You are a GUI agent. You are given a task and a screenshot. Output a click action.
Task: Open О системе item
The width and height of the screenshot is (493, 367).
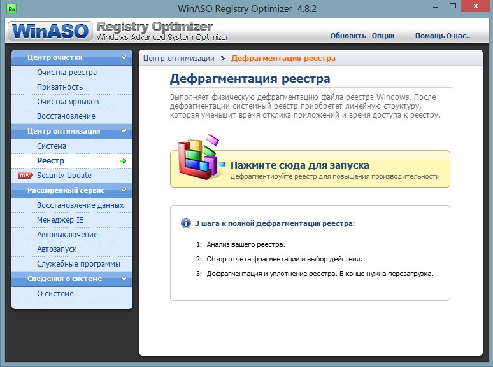(72, 294)
